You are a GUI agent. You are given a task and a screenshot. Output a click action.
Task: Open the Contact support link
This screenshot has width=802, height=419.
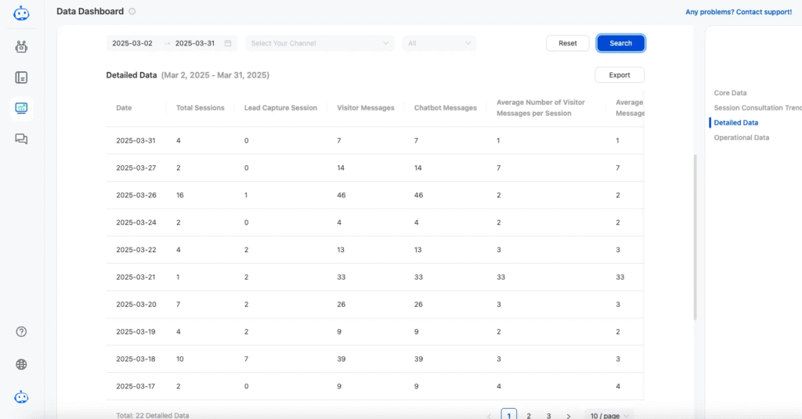[739, 12]
